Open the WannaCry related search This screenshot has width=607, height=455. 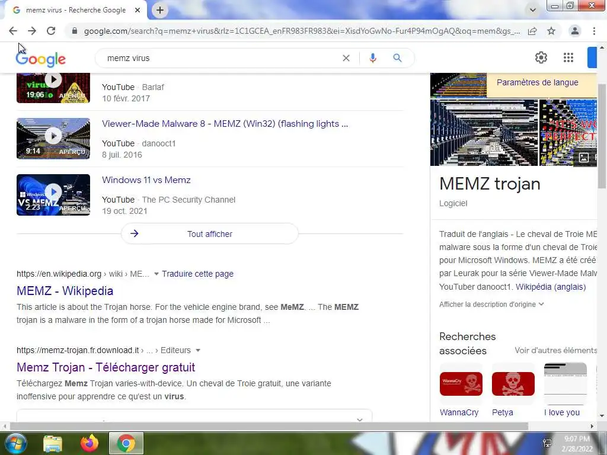click(x=461, y=390)
